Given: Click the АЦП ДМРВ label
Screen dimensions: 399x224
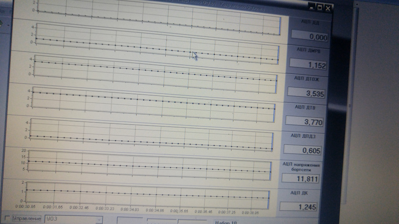Looking at the screenshot, I should click(x=308, y=50).
